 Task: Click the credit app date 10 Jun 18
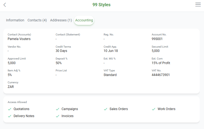111,51
